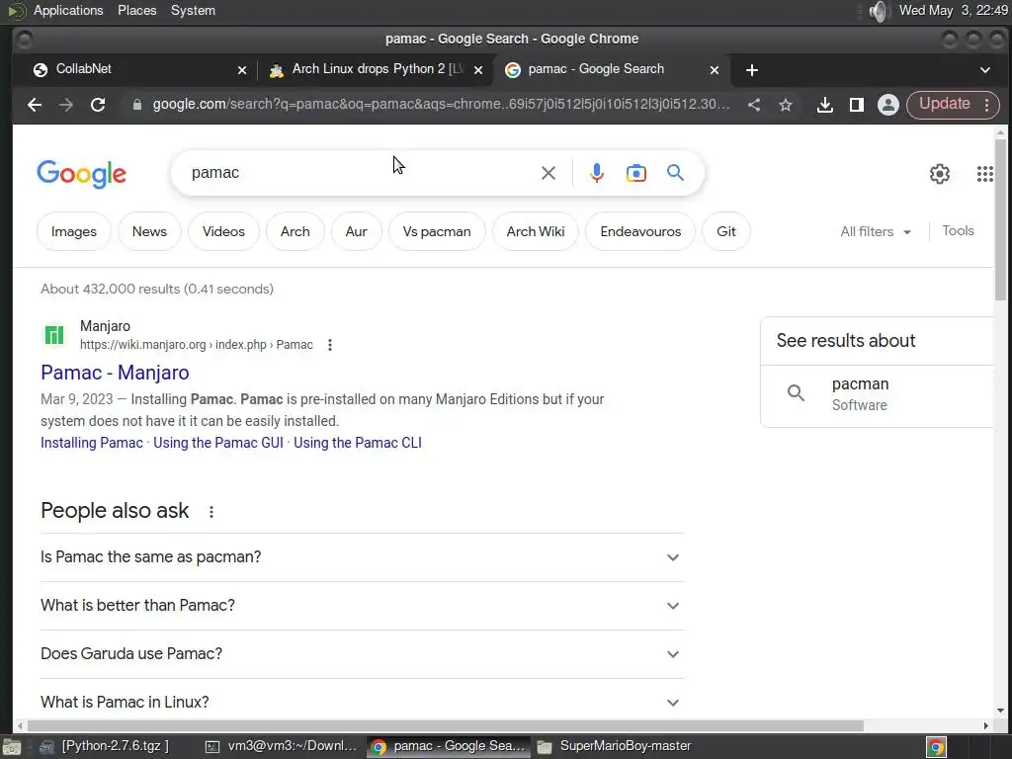This screenshot has width=1012, height=759.
Task: Open Using the Pamac GUI sitelink
Action: 218,443
